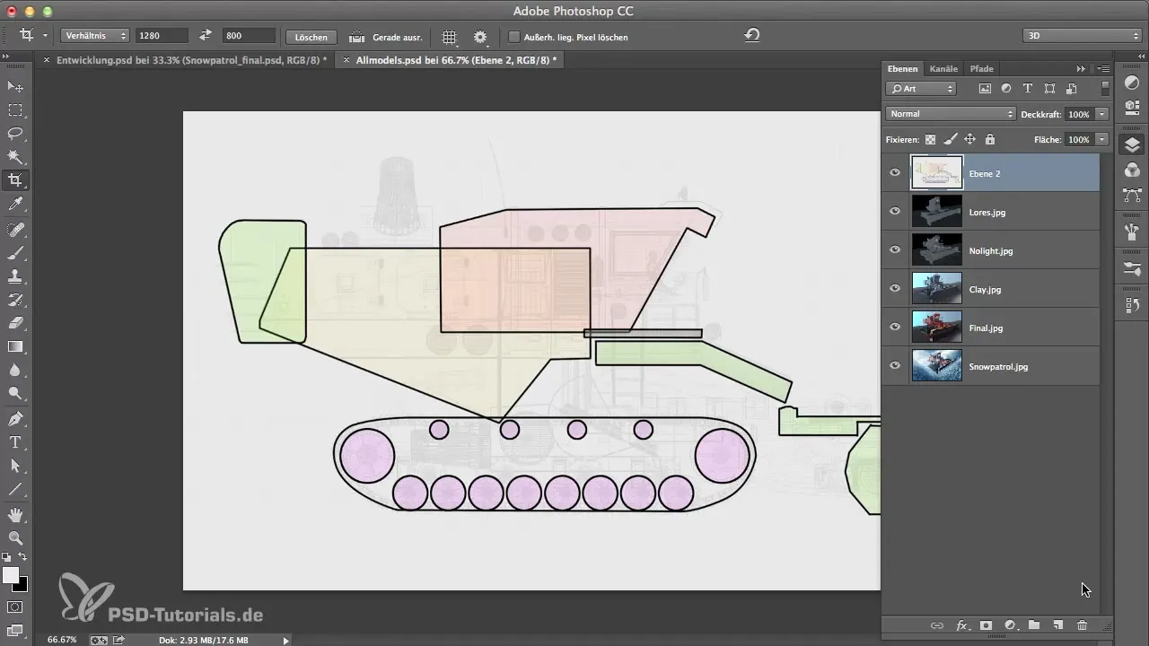
Task: Choose the Hand tool
Action: click(15, 515)
